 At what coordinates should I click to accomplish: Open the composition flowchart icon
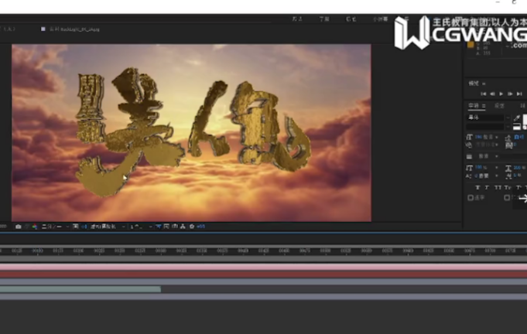click(x=183, y=227)
